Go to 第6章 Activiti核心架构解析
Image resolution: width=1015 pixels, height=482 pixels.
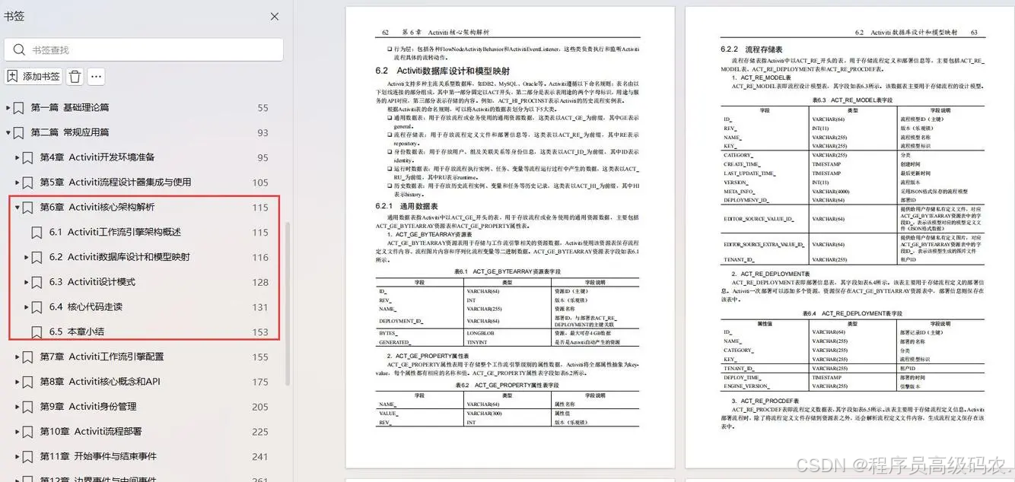[x=97, y=207]
